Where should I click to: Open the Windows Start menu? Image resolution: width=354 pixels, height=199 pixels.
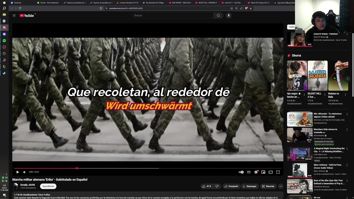click(x=4, y=3)
